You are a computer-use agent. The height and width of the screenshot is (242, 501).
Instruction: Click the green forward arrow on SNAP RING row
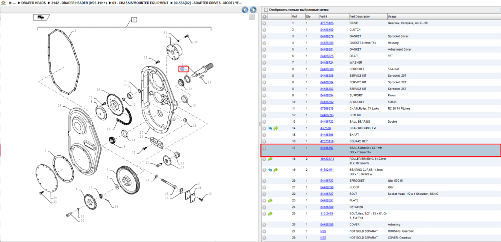point(276,128)
